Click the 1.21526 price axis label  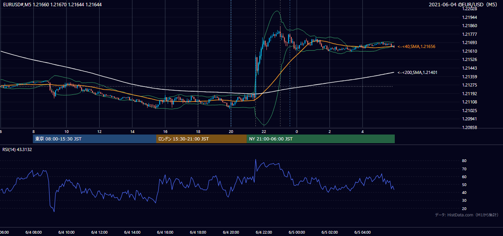tap(470, 59)
